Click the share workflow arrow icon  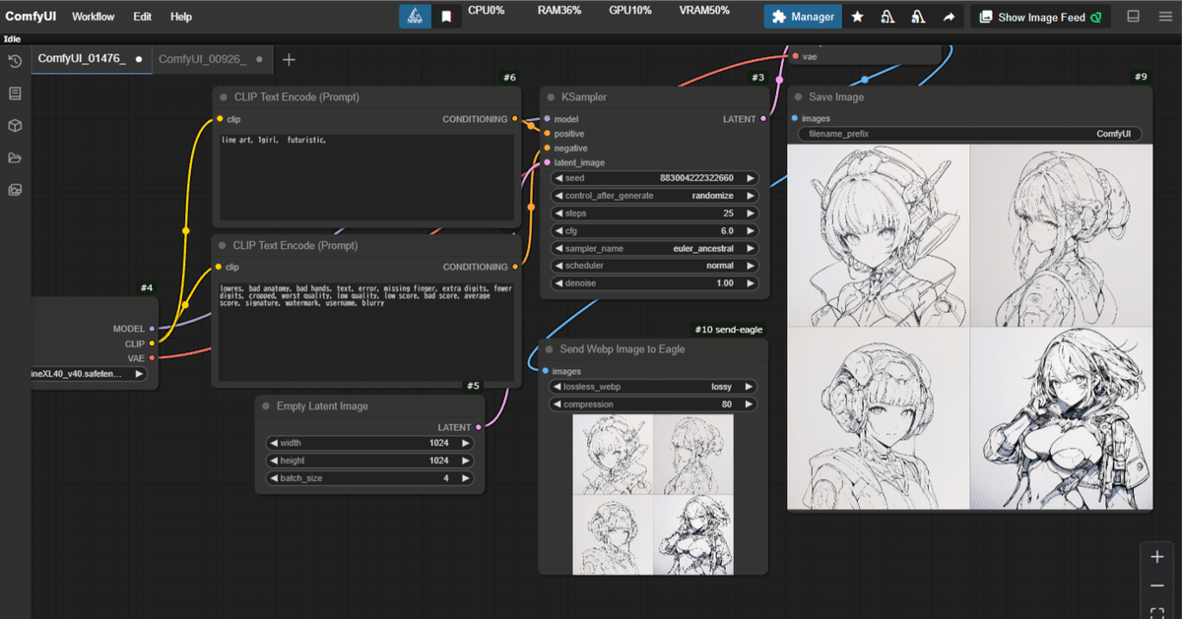point(949,16)
